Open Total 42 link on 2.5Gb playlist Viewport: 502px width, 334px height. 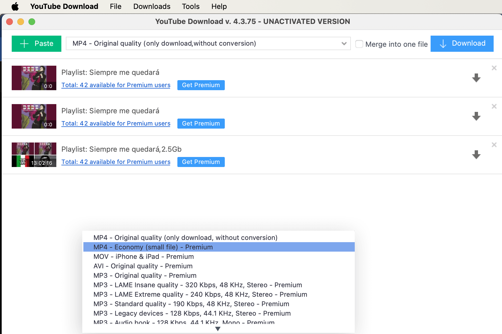click(x=116, y=162)
